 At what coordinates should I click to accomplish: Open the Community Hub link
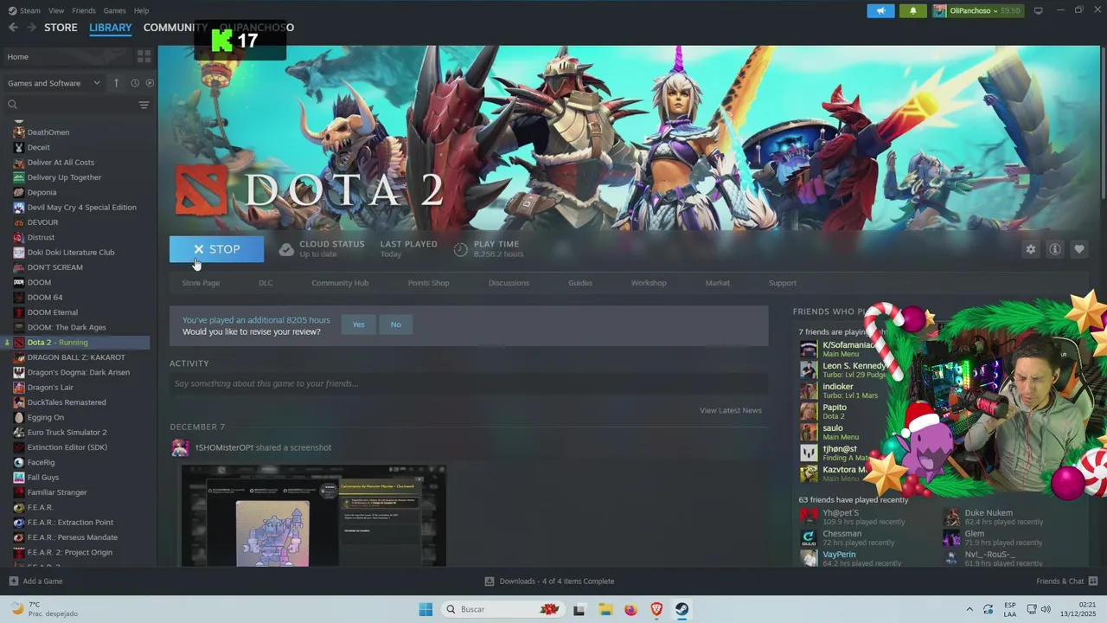pyautogui.click(x=340, y=283)
